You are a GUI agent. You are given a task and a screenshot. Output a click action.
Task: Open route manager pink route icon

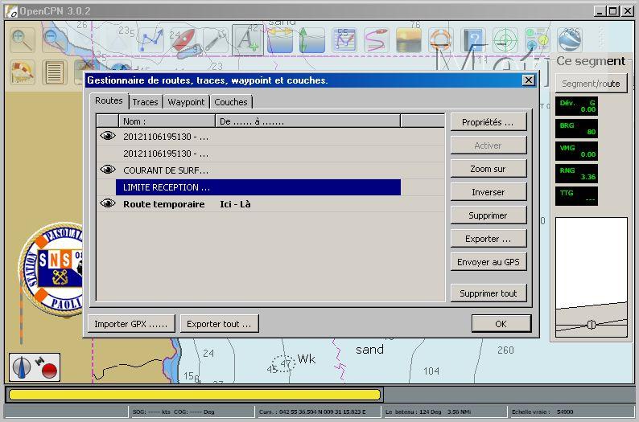coord(376,39)
